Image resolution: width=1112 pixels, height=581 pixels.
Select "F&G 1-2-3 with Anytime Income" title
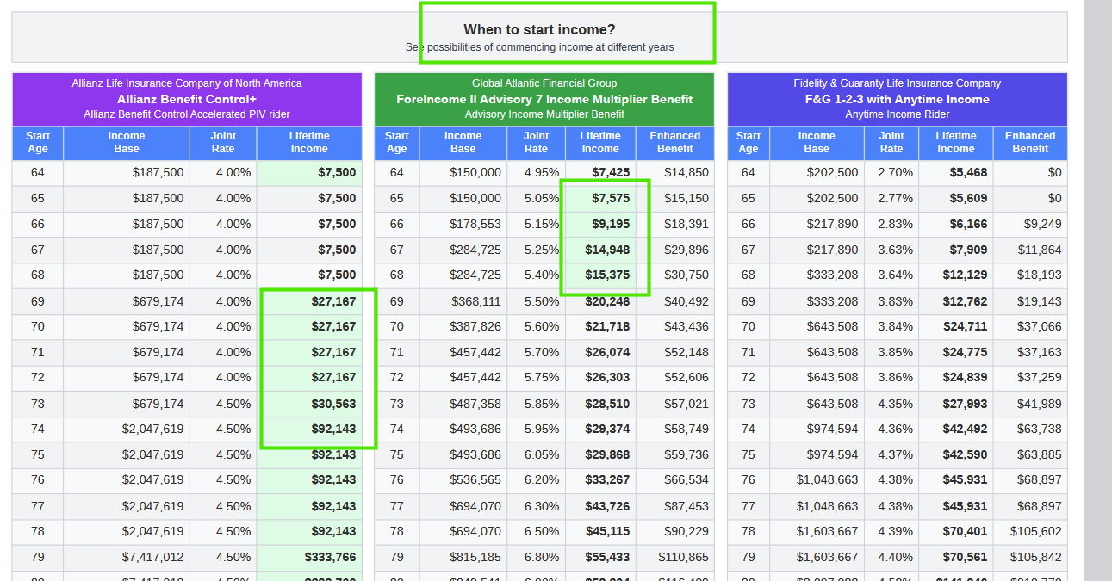point(898,99)
